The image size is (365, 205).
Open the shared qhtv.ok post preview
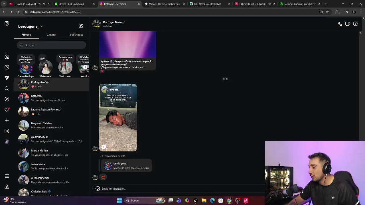tap(127, 51)
